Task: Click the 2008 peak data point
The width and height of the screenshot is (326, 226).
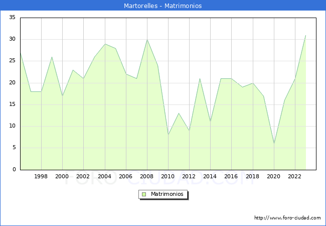Action: (147, 40)
